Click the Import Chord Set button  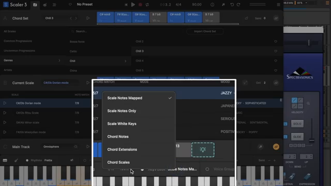coord(205,32)
